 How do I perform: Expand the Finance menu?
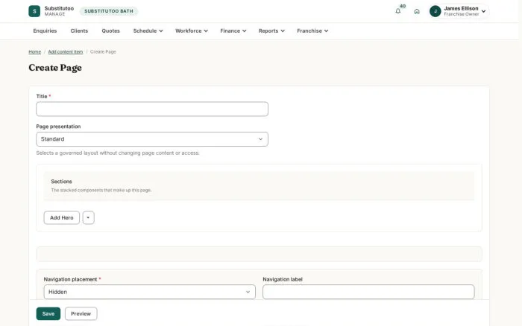[x=233, y=31]
